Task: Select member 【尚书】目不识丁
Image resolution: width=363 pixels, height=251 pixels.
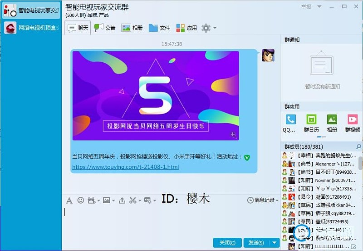Action: [x=320, y=172]
